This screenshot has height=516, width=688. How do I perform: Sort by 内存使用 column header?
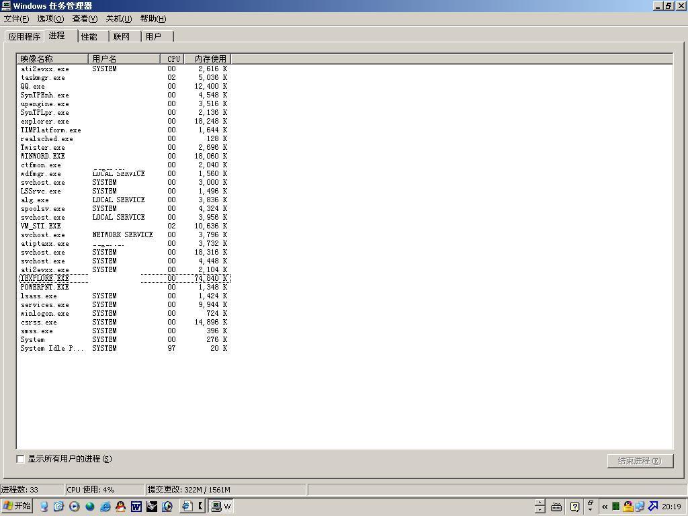click(x=207, y=59)
